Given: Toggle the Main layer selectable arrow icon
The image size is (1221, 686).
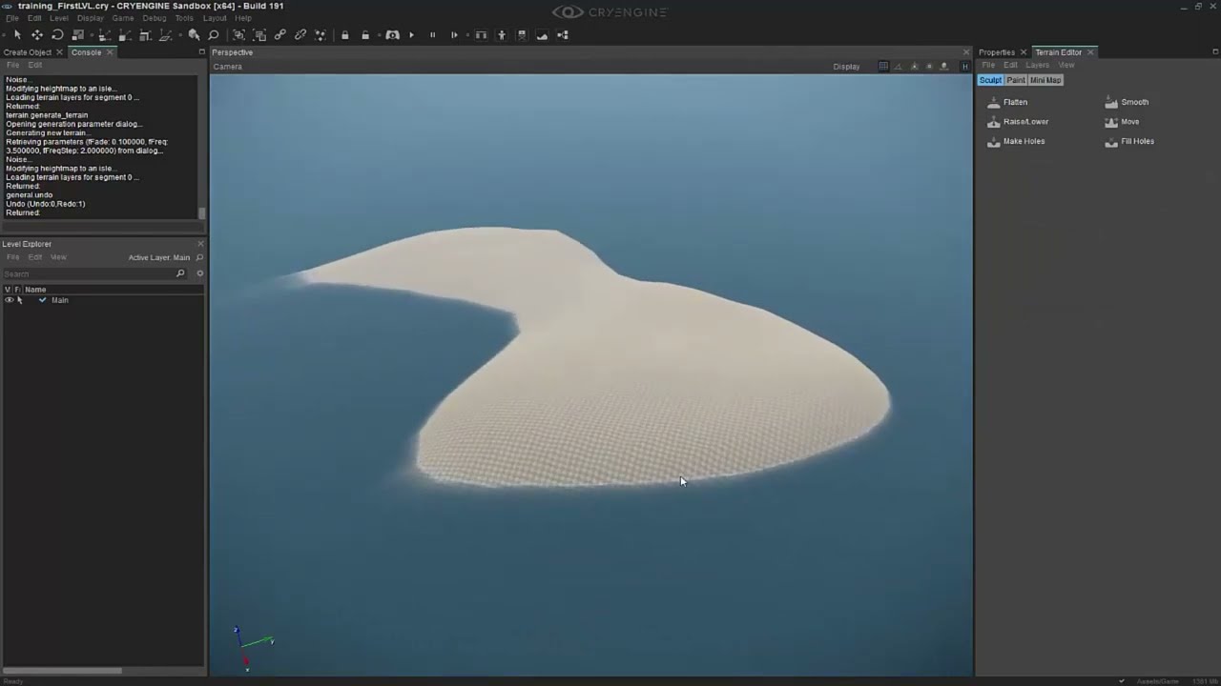Looking at the screenshot, I should (x=19, y=300).
